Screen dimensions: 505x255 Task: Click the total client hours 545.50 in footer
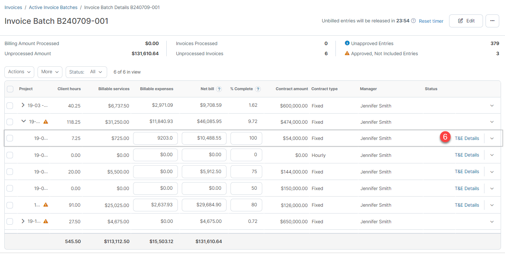pyautogui.click(x=73, y=241)
